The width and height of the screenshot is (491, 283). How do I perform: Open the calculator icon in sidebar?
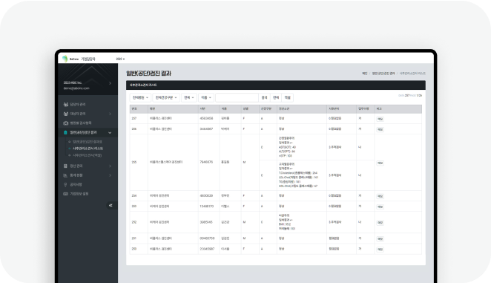coord(65,166)
